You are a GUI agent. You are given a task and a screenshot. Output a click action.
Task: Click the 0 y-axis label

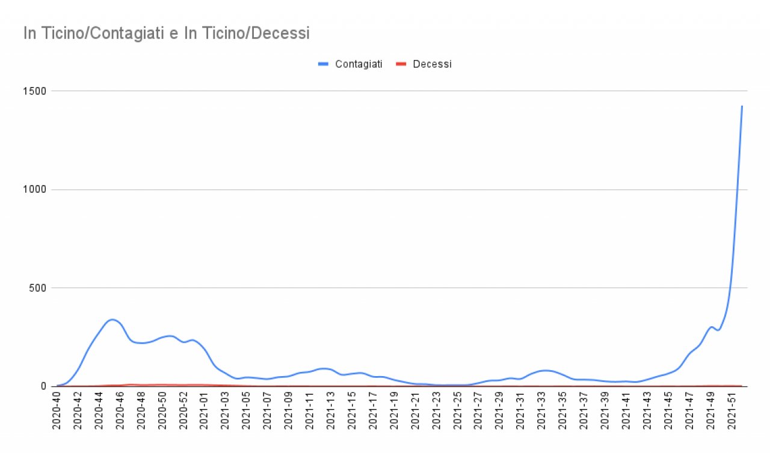[x=44, y=386]
